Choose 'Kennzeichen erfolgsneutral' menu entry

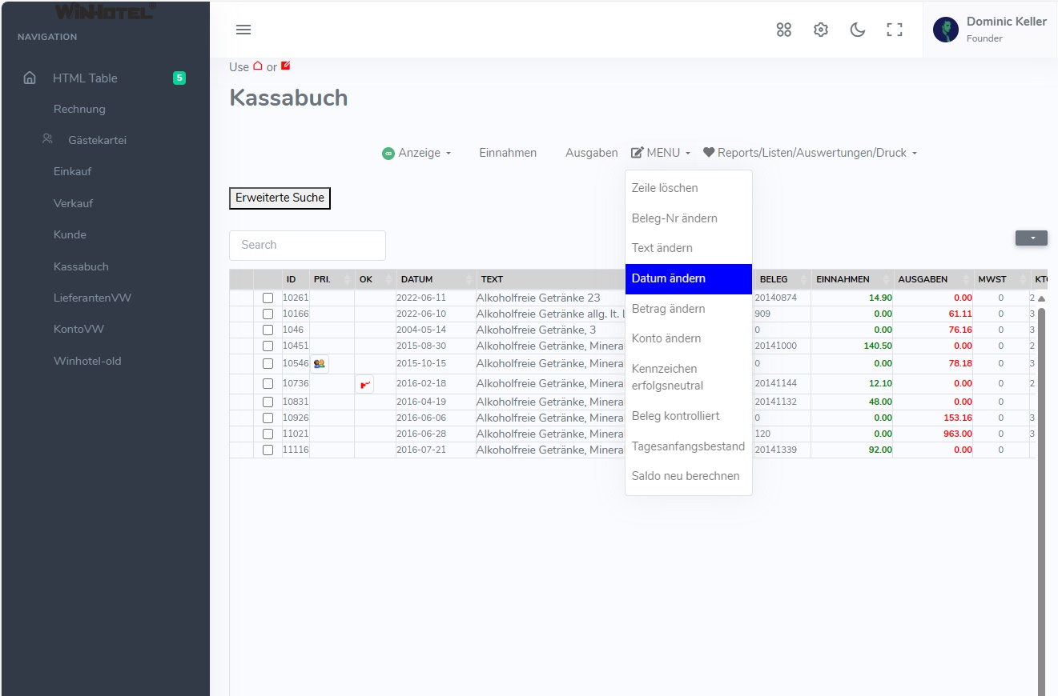pos(689,377)
